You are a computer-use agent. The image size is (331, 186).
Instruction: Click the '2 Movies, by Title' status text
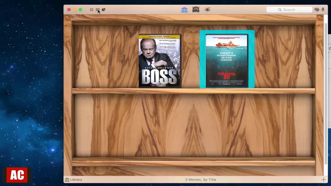pyautogui.click(x=201, y=180)
